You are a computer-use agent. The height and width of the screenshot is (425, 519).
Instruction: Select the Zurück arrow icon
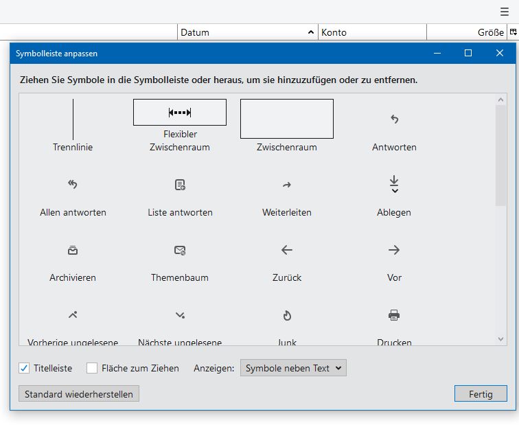coord(287,250)
